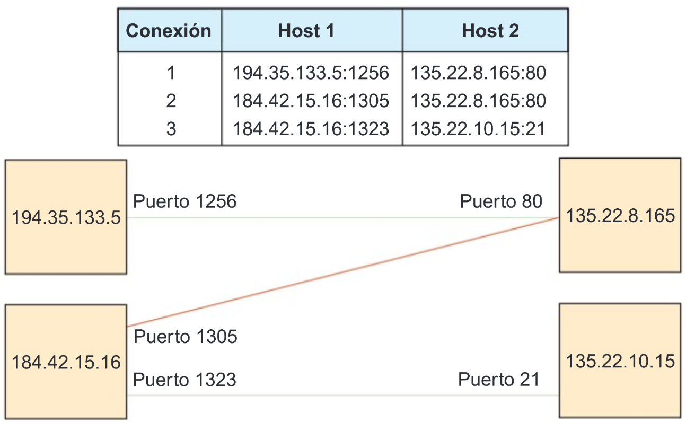Screen dimensions: 686x422
Task: Click the Puerto 1323 label
Action: [184, 380]
